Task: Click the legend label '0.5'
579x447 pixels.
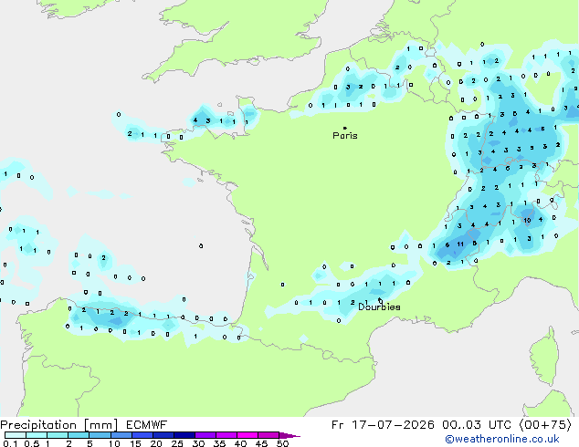Action: click(x=32, y=443)
